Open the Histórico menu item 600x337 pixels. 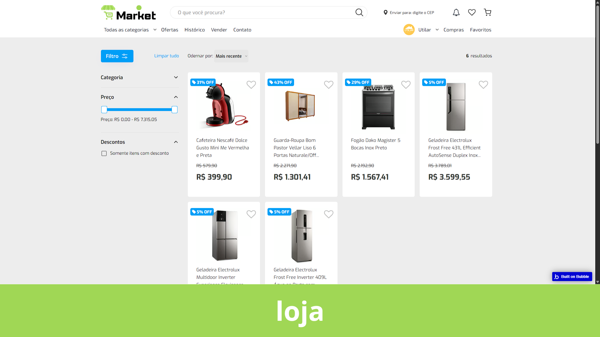click(195, 30)
